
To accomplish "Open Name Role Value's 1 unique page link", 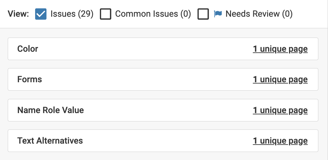I will pos(280,111).
